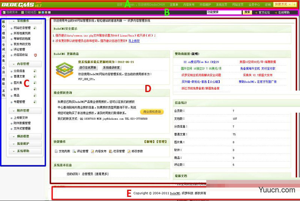Image resolution: width=300 pixels, height=201 pixels.
Task: Select the green theme color swatch
Action: (39, 12)
